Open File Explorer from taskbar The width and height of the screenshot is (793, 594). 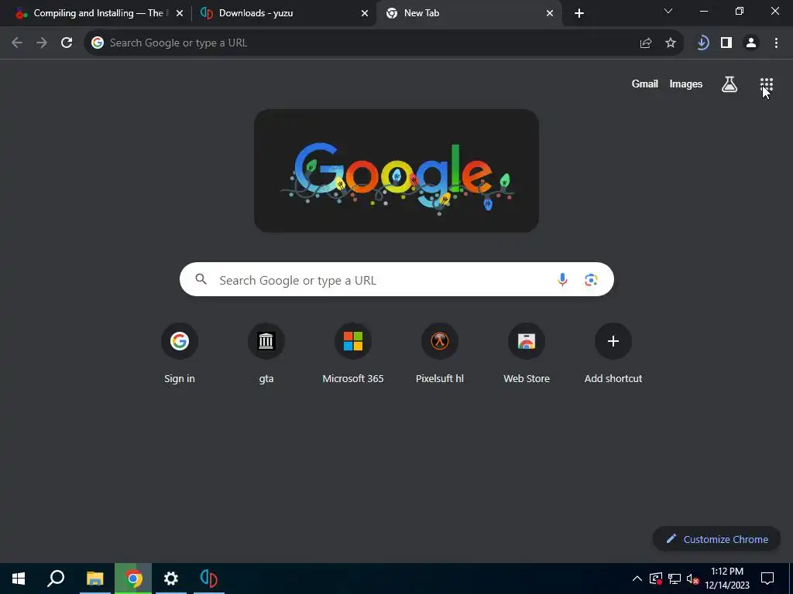95,579
